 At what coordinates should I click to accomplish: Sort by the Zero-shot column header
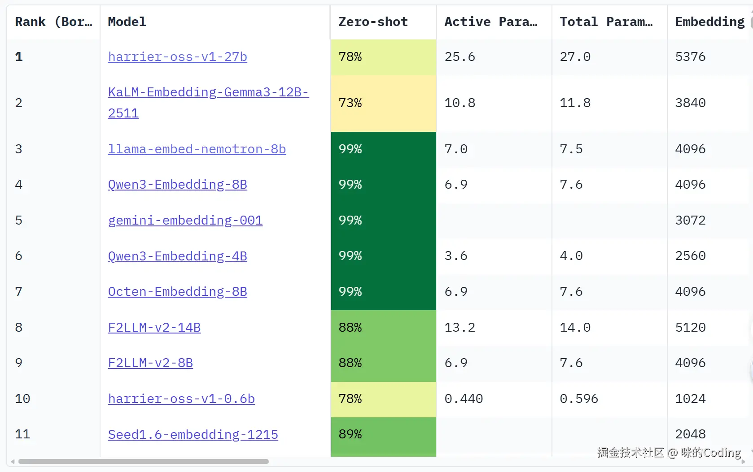384,22
